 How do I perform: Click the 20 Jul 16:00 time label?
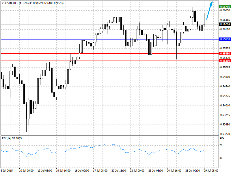pos(119,170)
